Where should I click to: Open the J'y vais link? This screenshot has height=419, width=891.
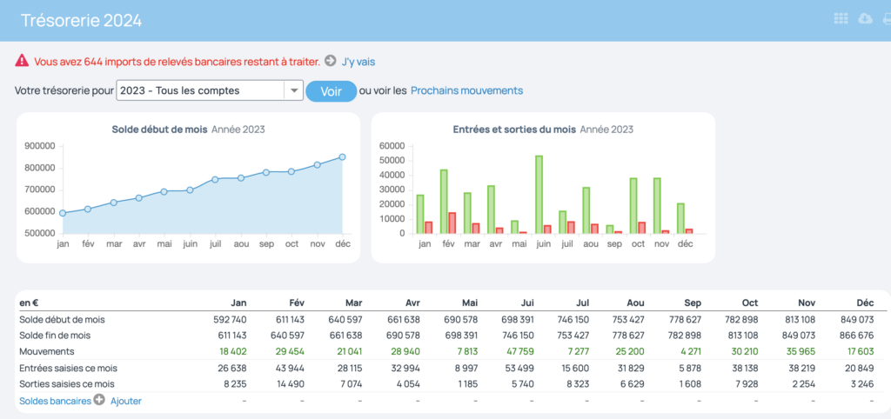tap(358, 62)
